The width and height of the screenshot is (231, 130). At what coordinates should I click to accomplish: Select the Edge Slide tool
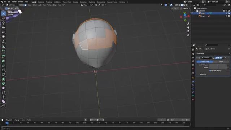tap(3, 92)
